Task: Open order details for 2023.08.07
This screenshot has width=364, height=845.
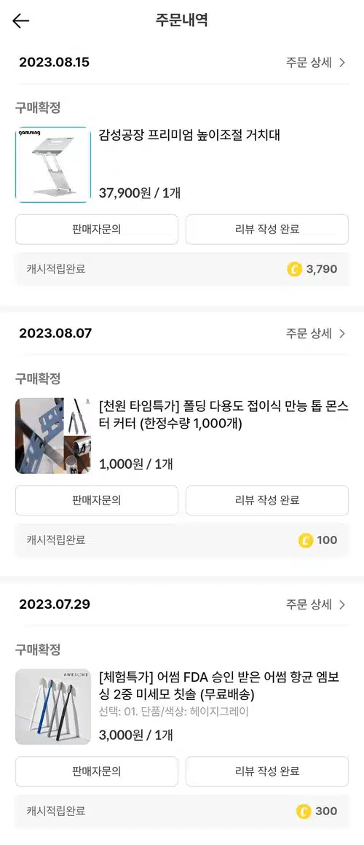Action: click(315, 333)
